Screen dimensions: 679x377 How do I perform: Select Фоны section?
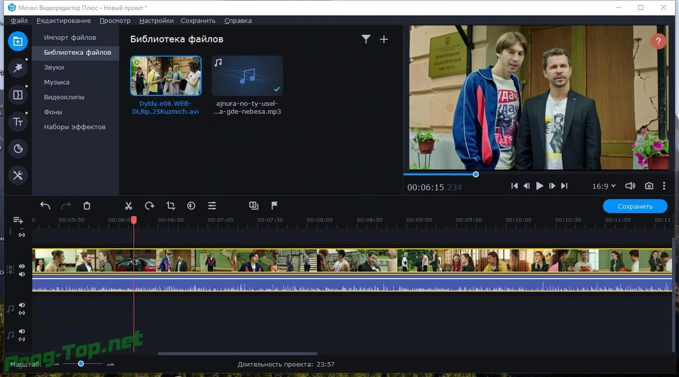click(x=75, y=112)
